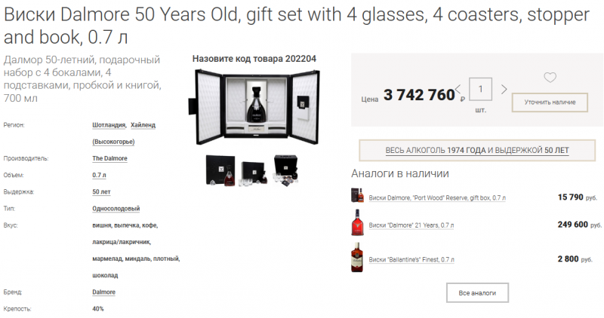Select first product thumbnail image
This screenshot has height=318, width=604.
pyautogui.click(x=219, y=170)
